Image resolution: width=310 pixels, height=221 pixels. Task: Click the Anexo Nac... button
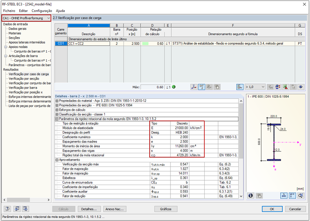[115, 209]
